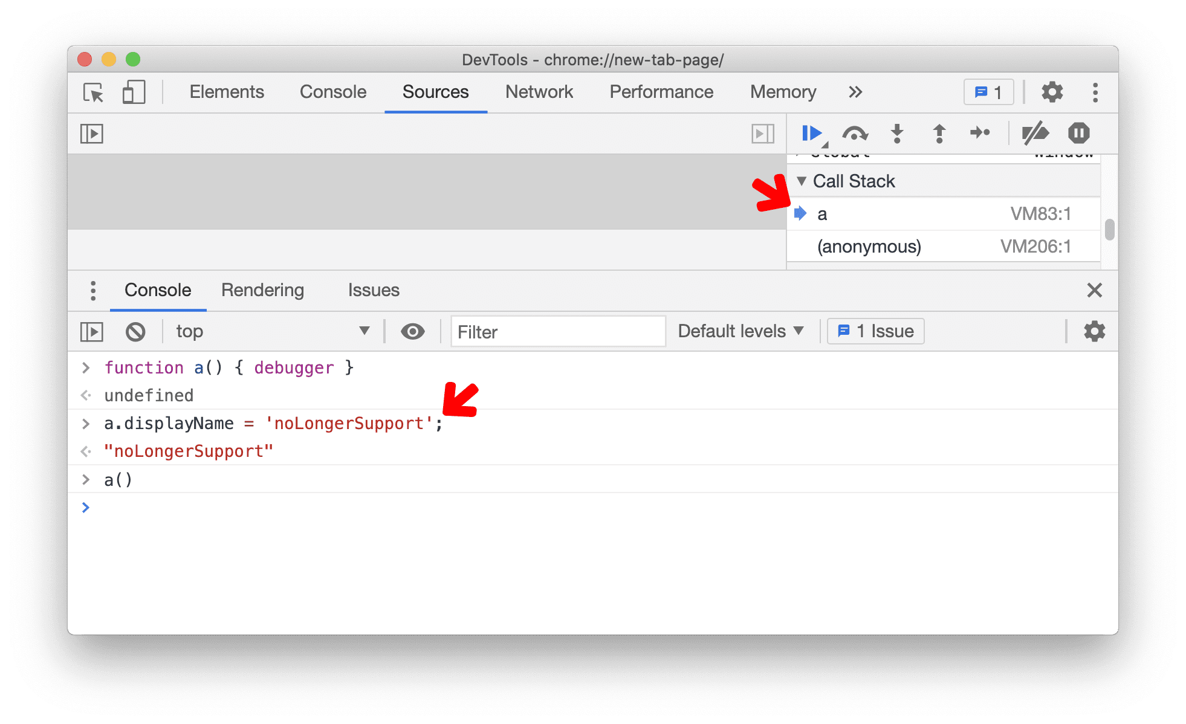The height and width of the screenshot is (724, 1186).
Task: Toggle the eye visibility icon in Console
Action: point(411,330)
